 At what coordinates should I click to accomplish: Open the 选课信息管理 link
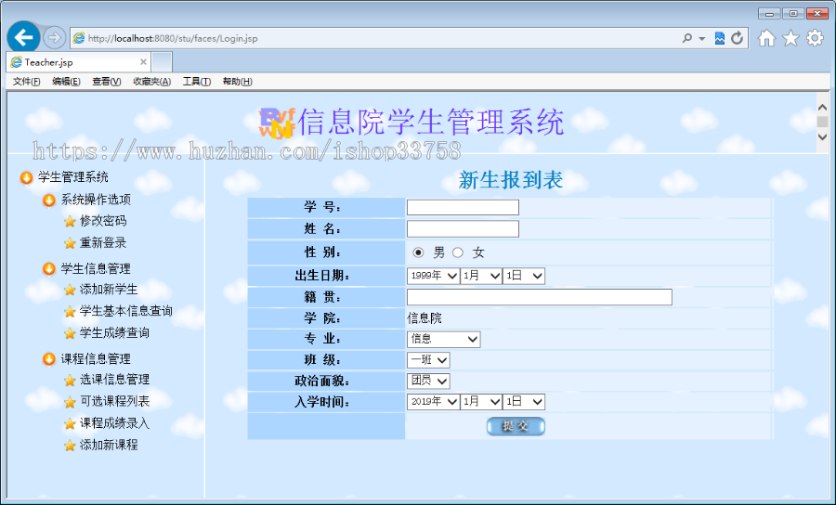click(x=114, y=380)
